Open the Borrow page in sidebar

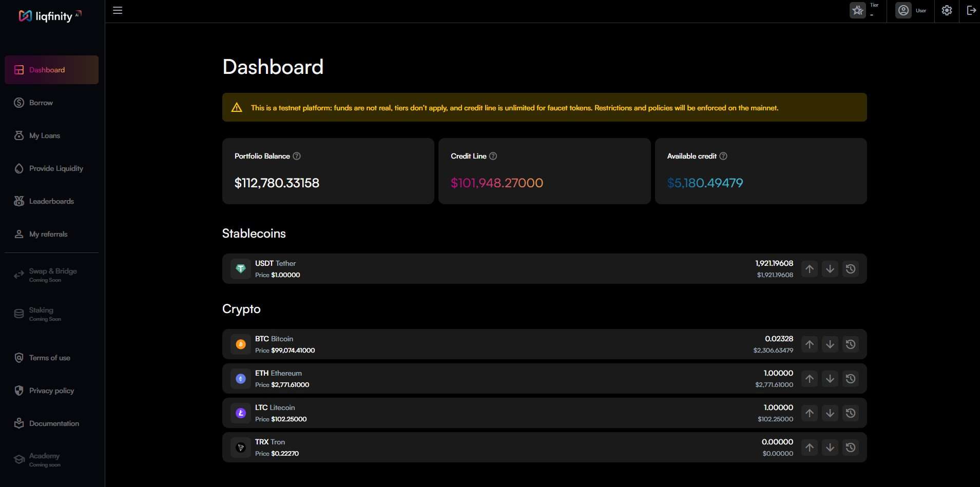pos(41,103)
